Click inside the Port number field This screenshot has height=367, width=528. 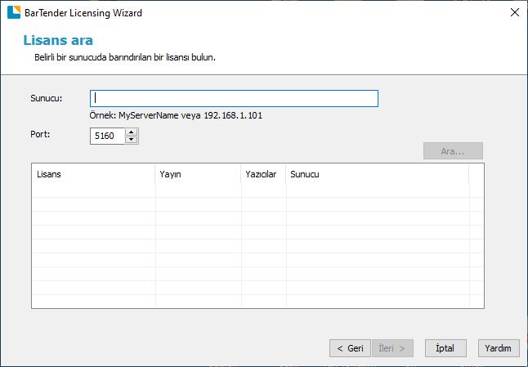(x=107, y=136)
